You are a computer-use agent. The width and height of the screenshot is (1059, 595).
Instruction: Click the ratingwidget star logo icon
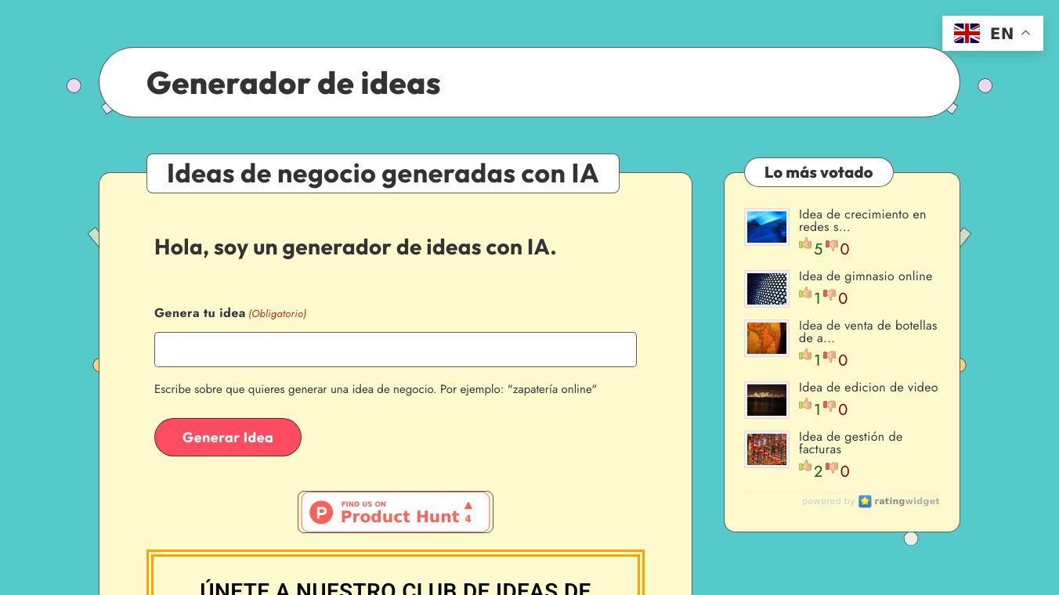click(x=865, y=501)
